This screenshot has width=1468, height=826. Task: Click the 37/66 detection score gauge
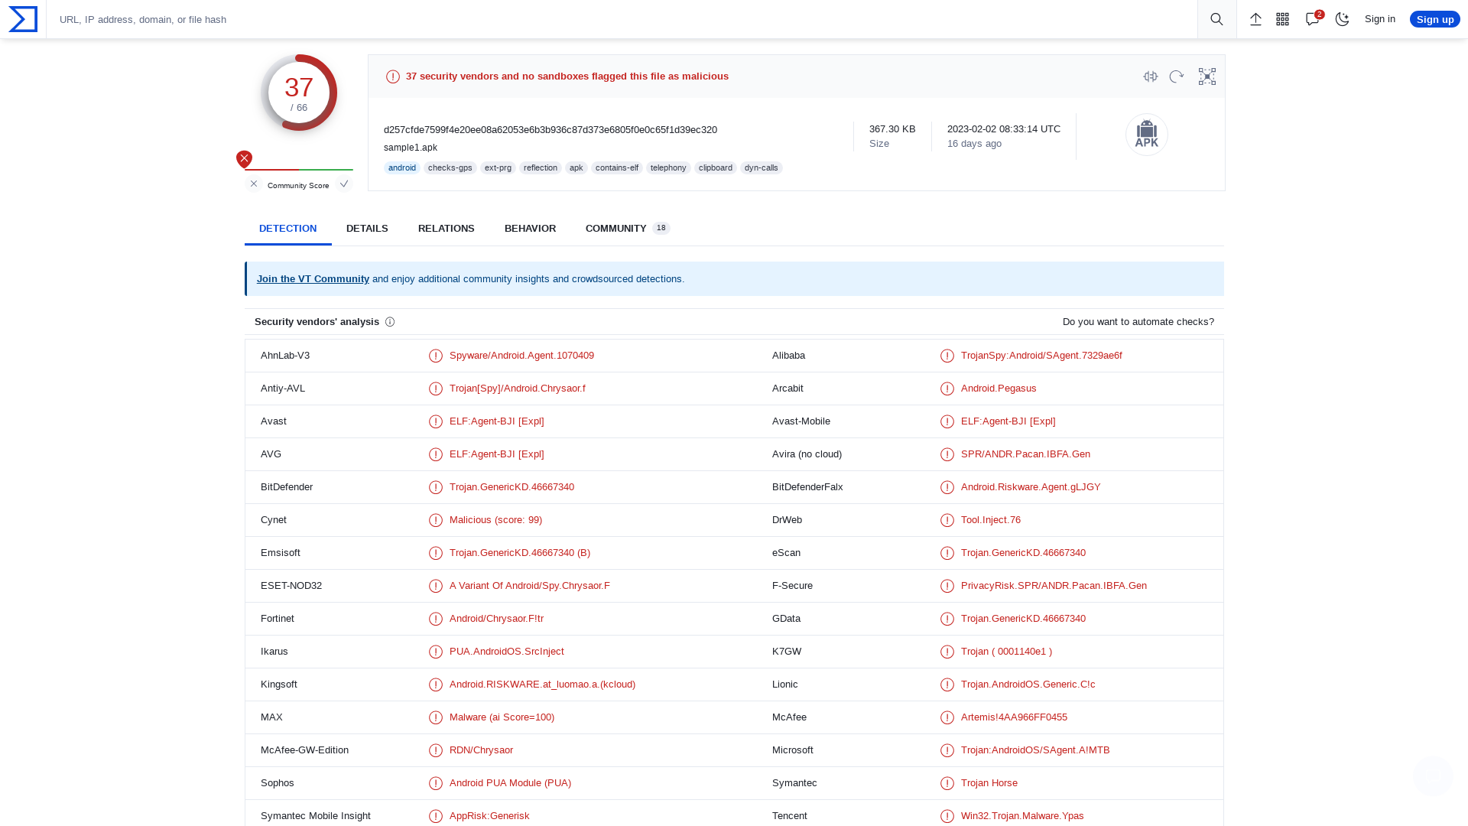pyautogui.click(x=299, y=93)
